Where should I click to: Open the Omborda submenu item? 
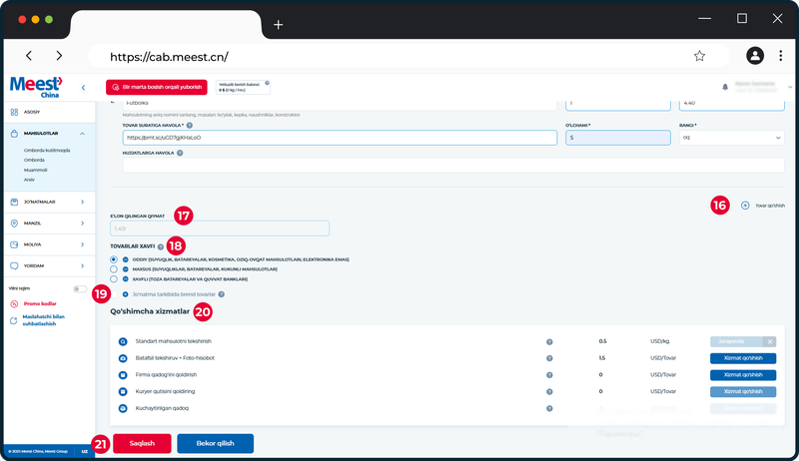pos(34,161)
